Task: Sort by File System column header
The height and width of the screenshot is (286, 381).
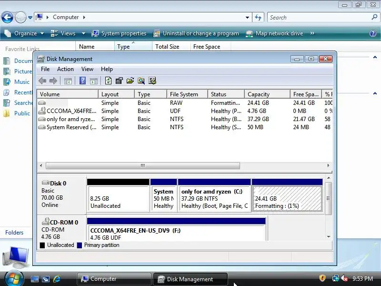Action: click(187, 94)
